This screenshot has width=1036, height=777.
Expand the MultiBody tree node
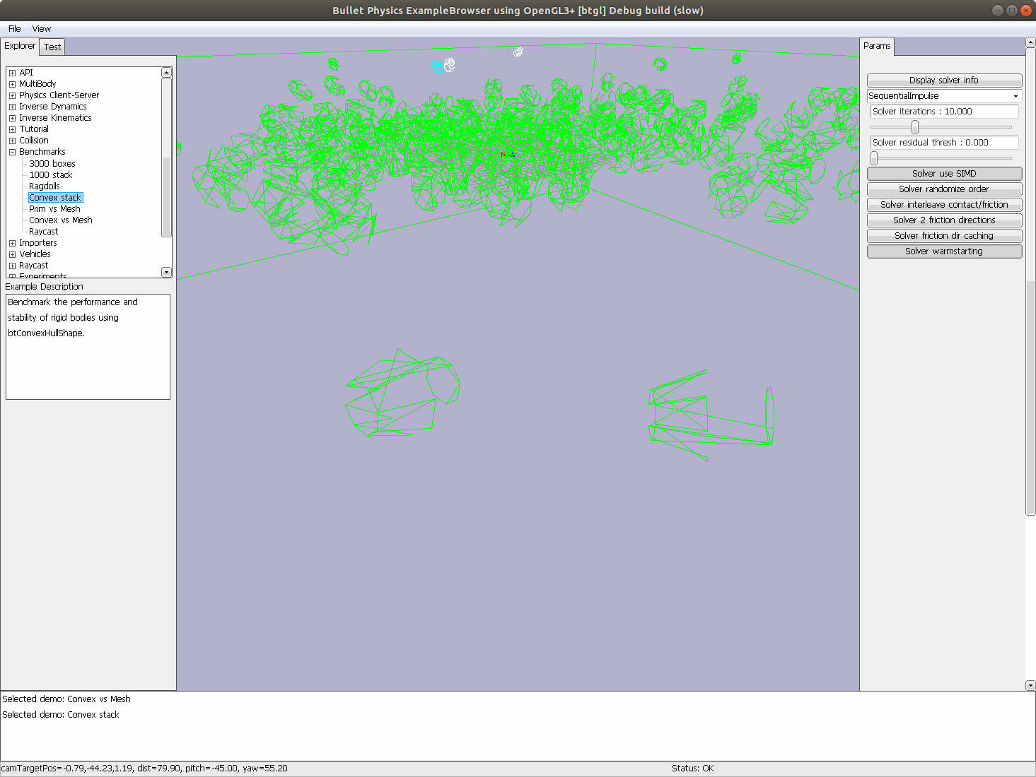(x=11, y=83)
